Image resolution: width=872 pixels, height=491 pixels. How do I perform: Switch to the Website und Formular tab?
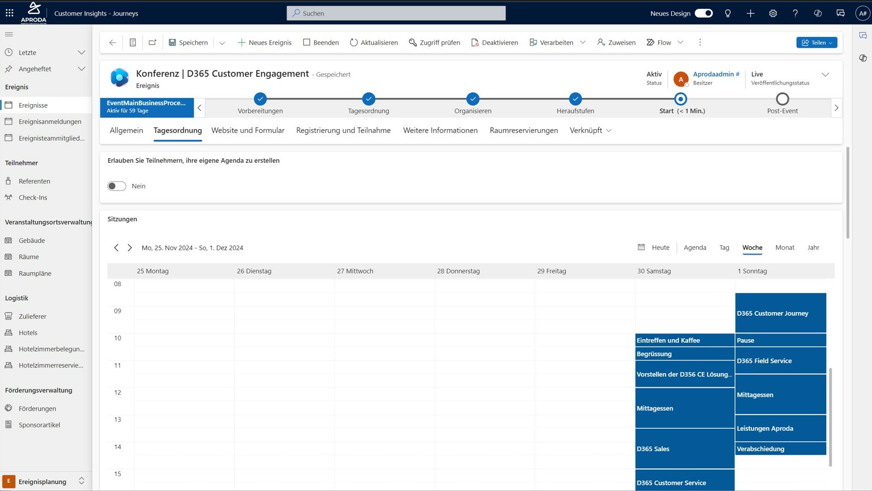click(248, 130)
